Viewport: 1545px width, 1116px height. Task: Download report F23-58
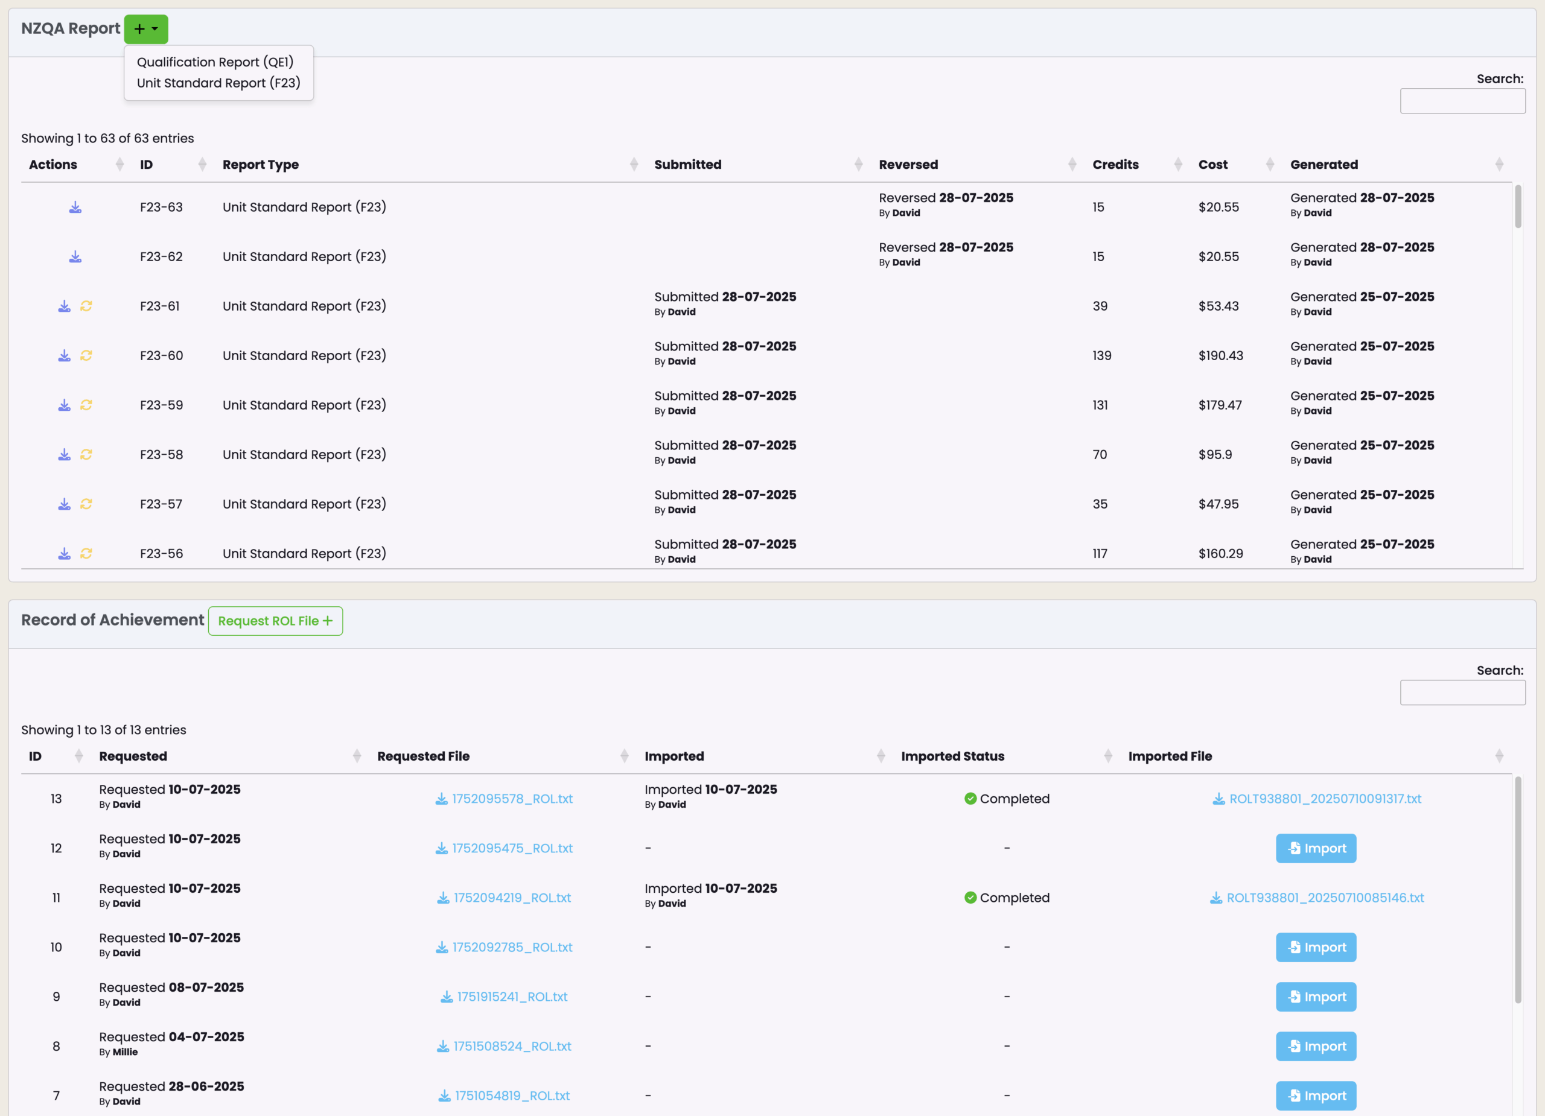coord(64,455)
